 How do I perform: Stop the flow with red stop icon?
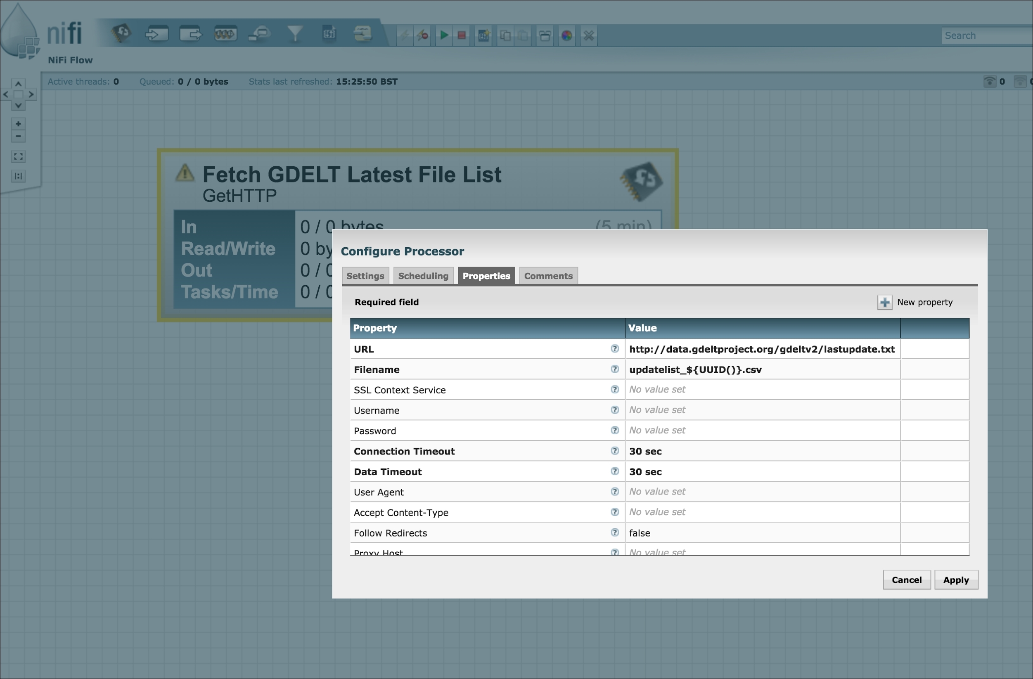click(x=462, y=35)
